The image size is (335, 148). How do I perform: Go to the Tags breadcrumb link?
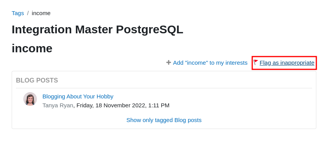click(18, 13)
